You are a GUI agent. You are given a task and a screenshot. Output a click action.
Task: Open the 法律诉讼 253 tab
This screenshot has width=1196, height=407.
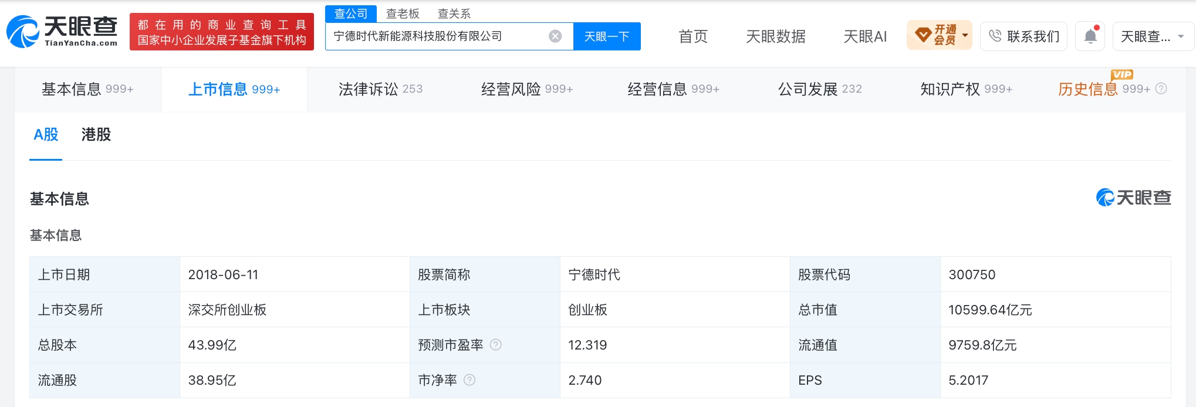coord(380,89)
